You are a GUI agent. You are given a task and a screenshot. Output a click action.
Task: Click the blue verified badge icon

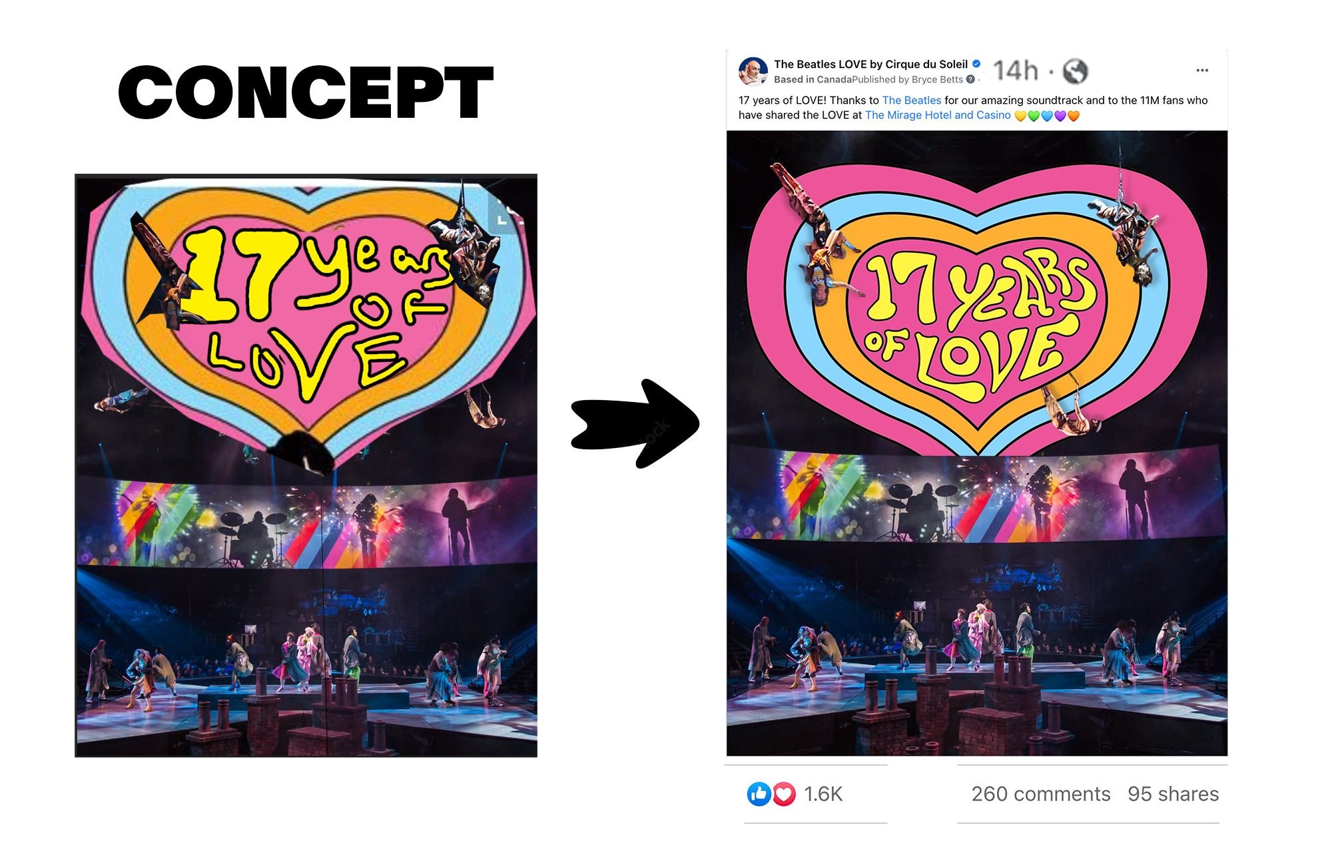pos(976,64)
